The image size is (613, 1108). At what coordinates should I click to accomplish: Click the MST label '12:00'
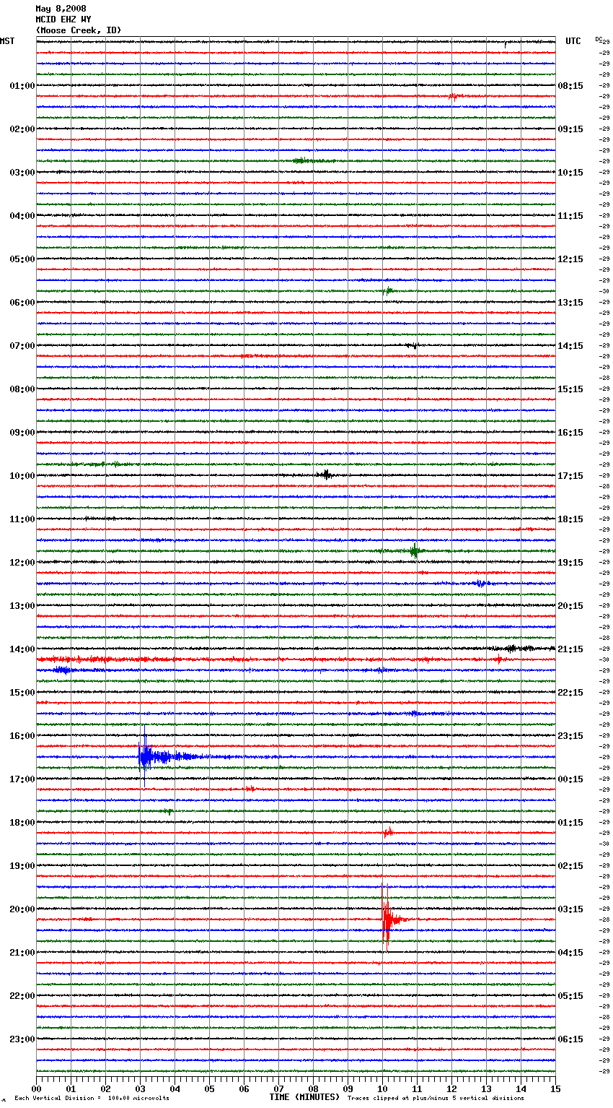(22, 563)
